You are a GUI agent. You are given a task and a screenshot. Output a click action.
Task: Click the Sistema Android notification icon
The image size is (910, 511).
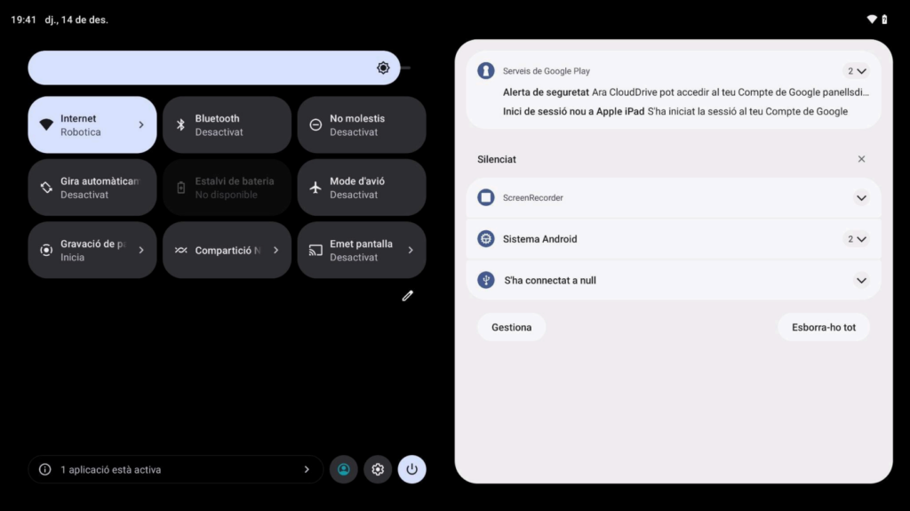click(x=486, y=239)
